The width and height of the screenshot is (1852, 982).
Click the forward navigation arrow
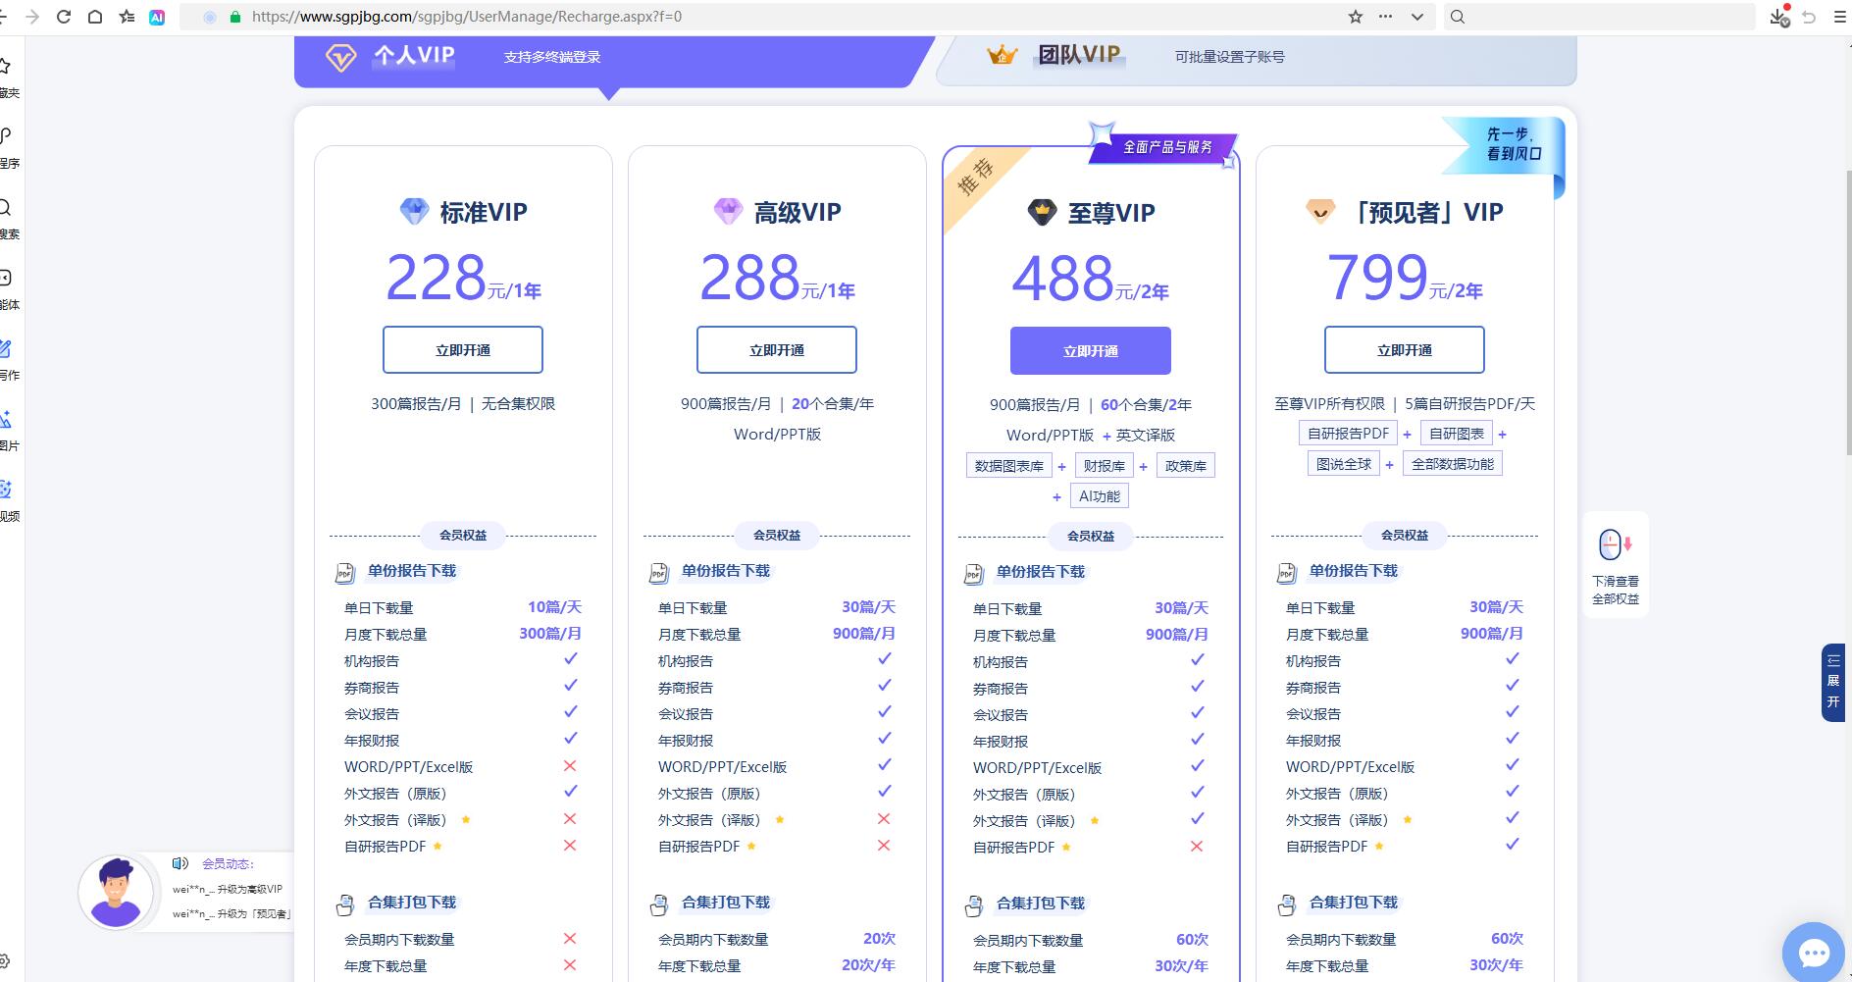32,17
